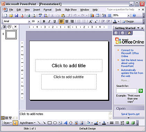Open the 35% zoom dropdown
Viewport: 146px width, 132px height.
point(129,16)
